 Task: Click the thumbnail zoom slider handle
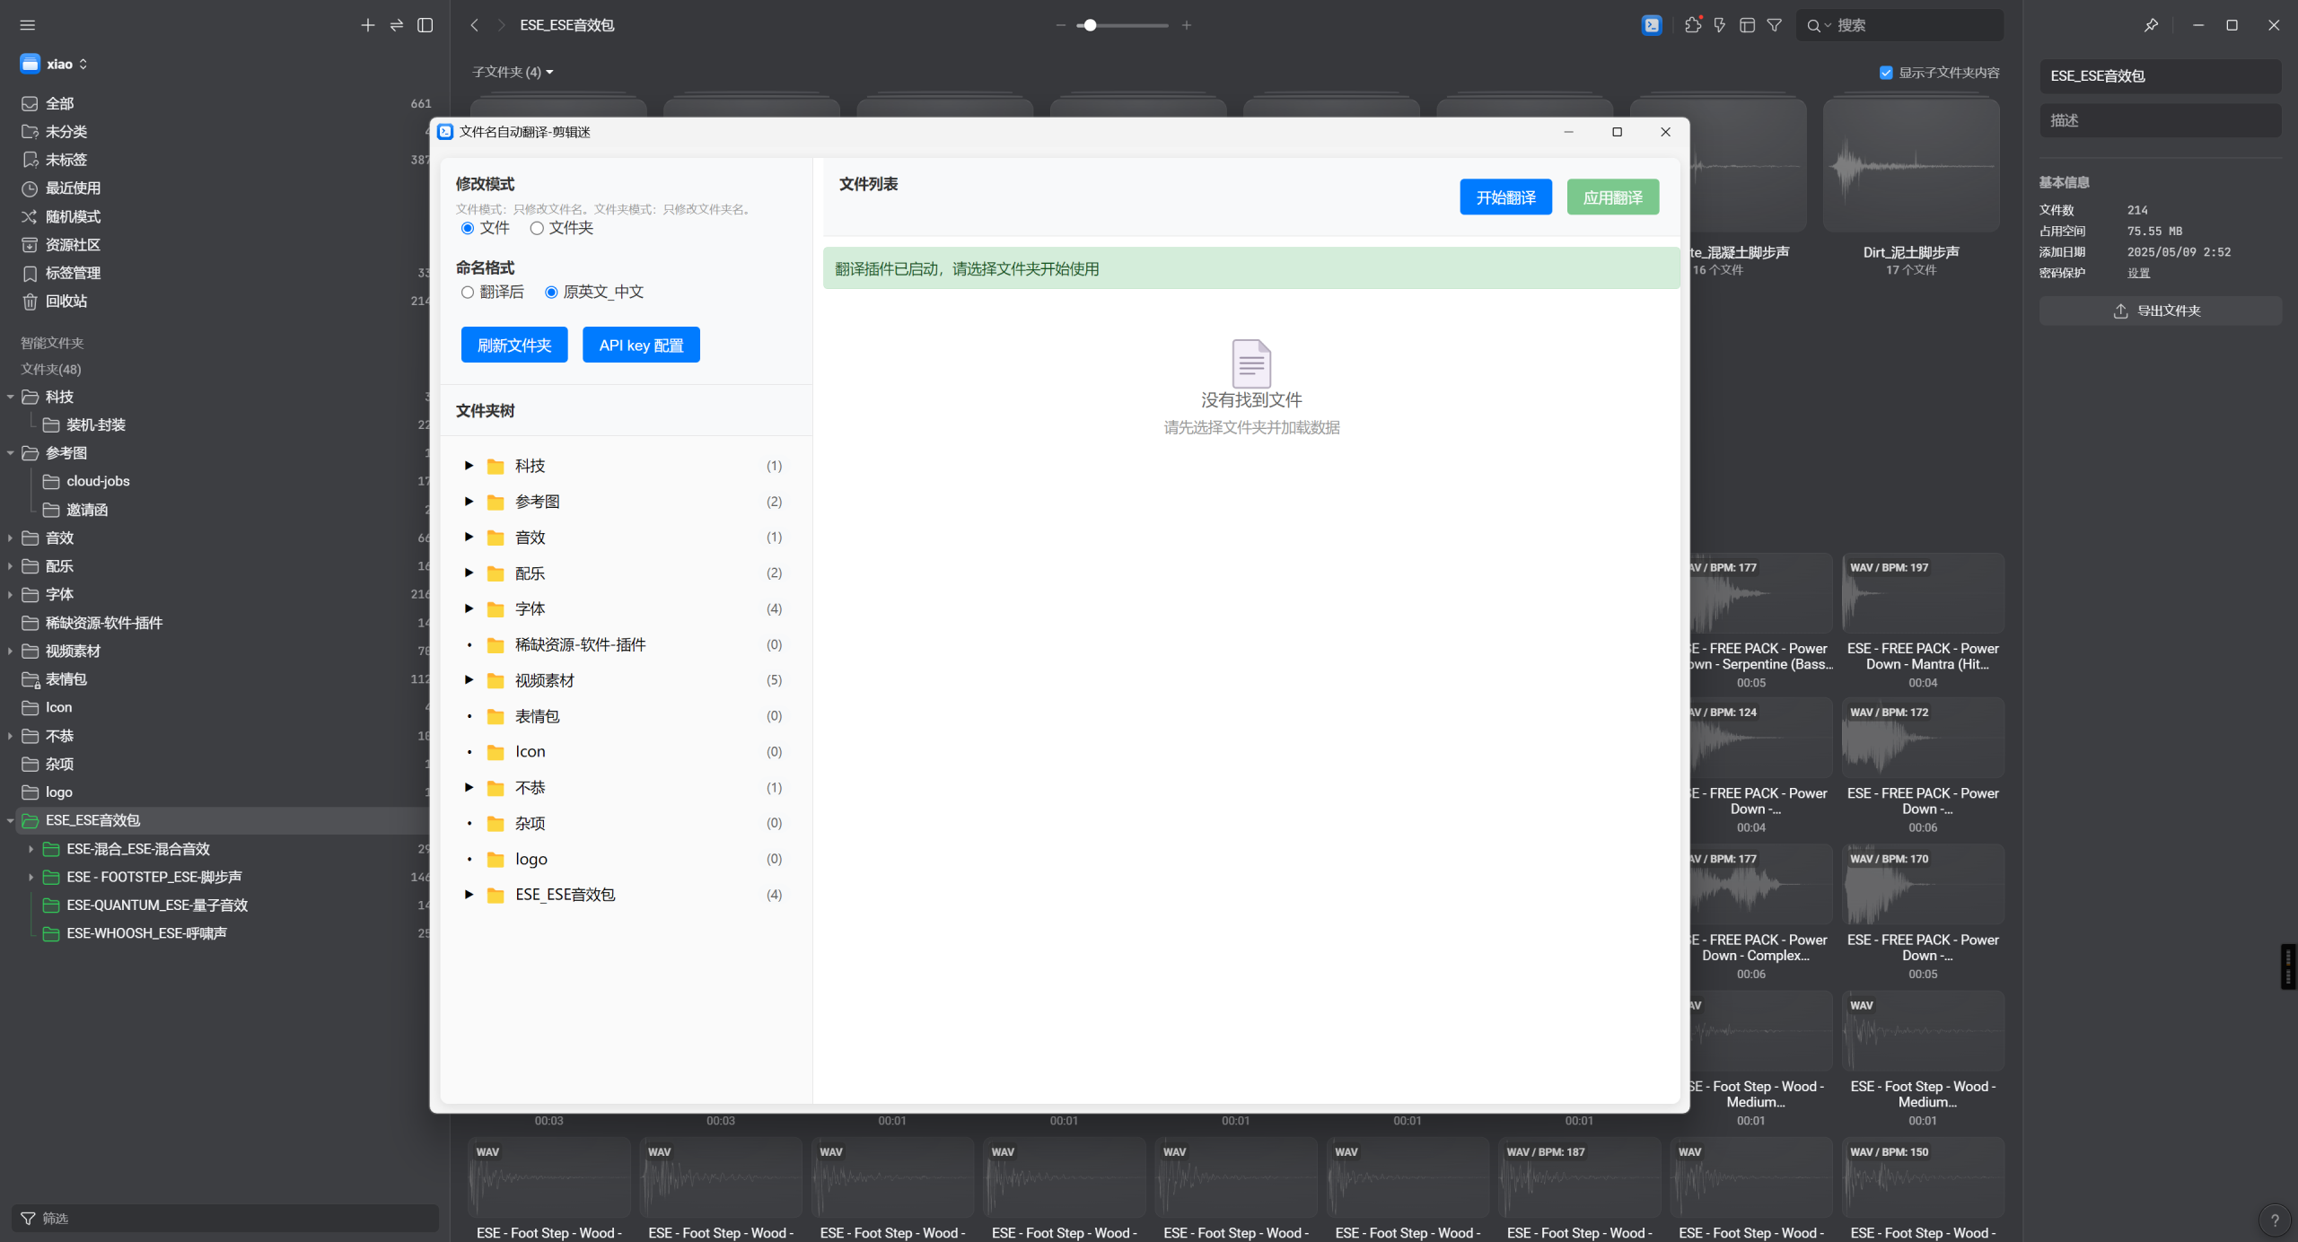pyautogui.click(x=1090, y=25)
